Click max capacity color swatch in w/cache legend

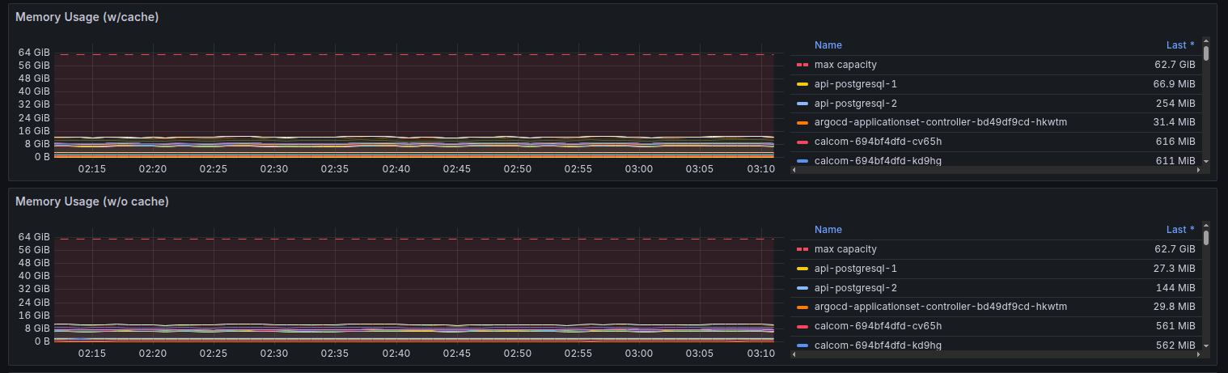point(802,65)
